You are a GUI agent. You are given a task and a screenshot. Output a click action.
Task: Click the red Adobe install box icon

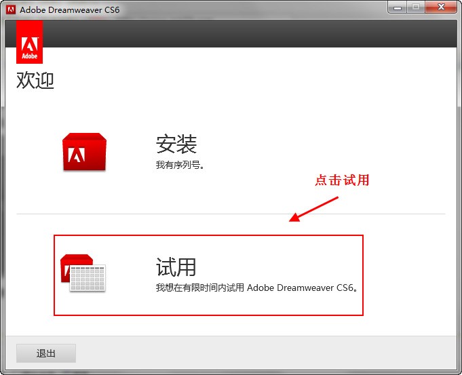84,152
